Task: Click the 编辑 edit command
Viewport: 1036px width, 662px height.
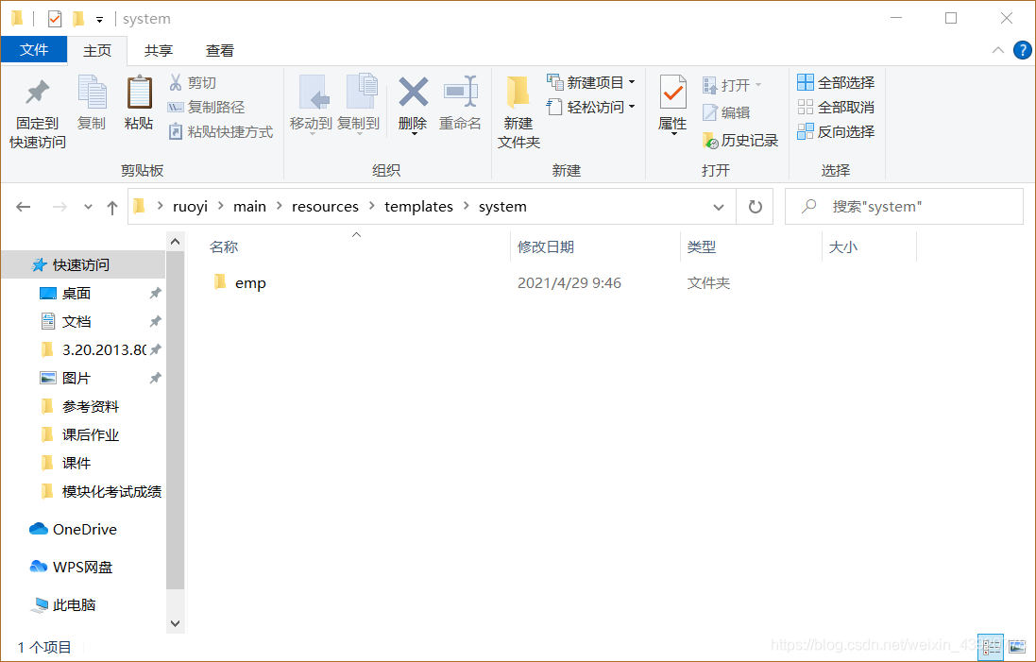Action: point(726,112)
